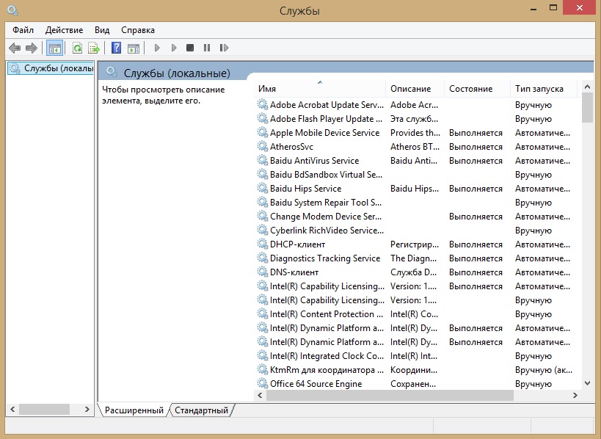Toggle the show/hide console tree icon
This screenshot has height=439, width=601.
click(x=54, y=48)
